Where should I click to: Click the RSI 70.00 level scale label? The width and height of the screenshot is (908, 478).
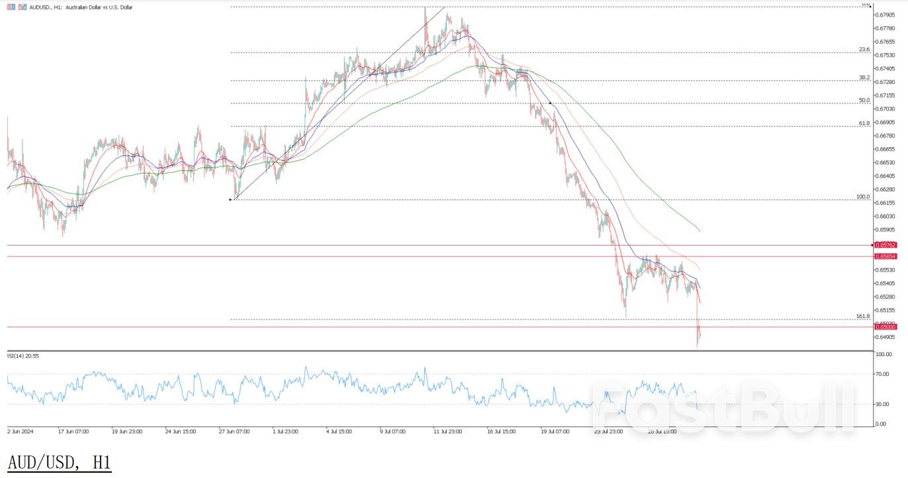883,374
